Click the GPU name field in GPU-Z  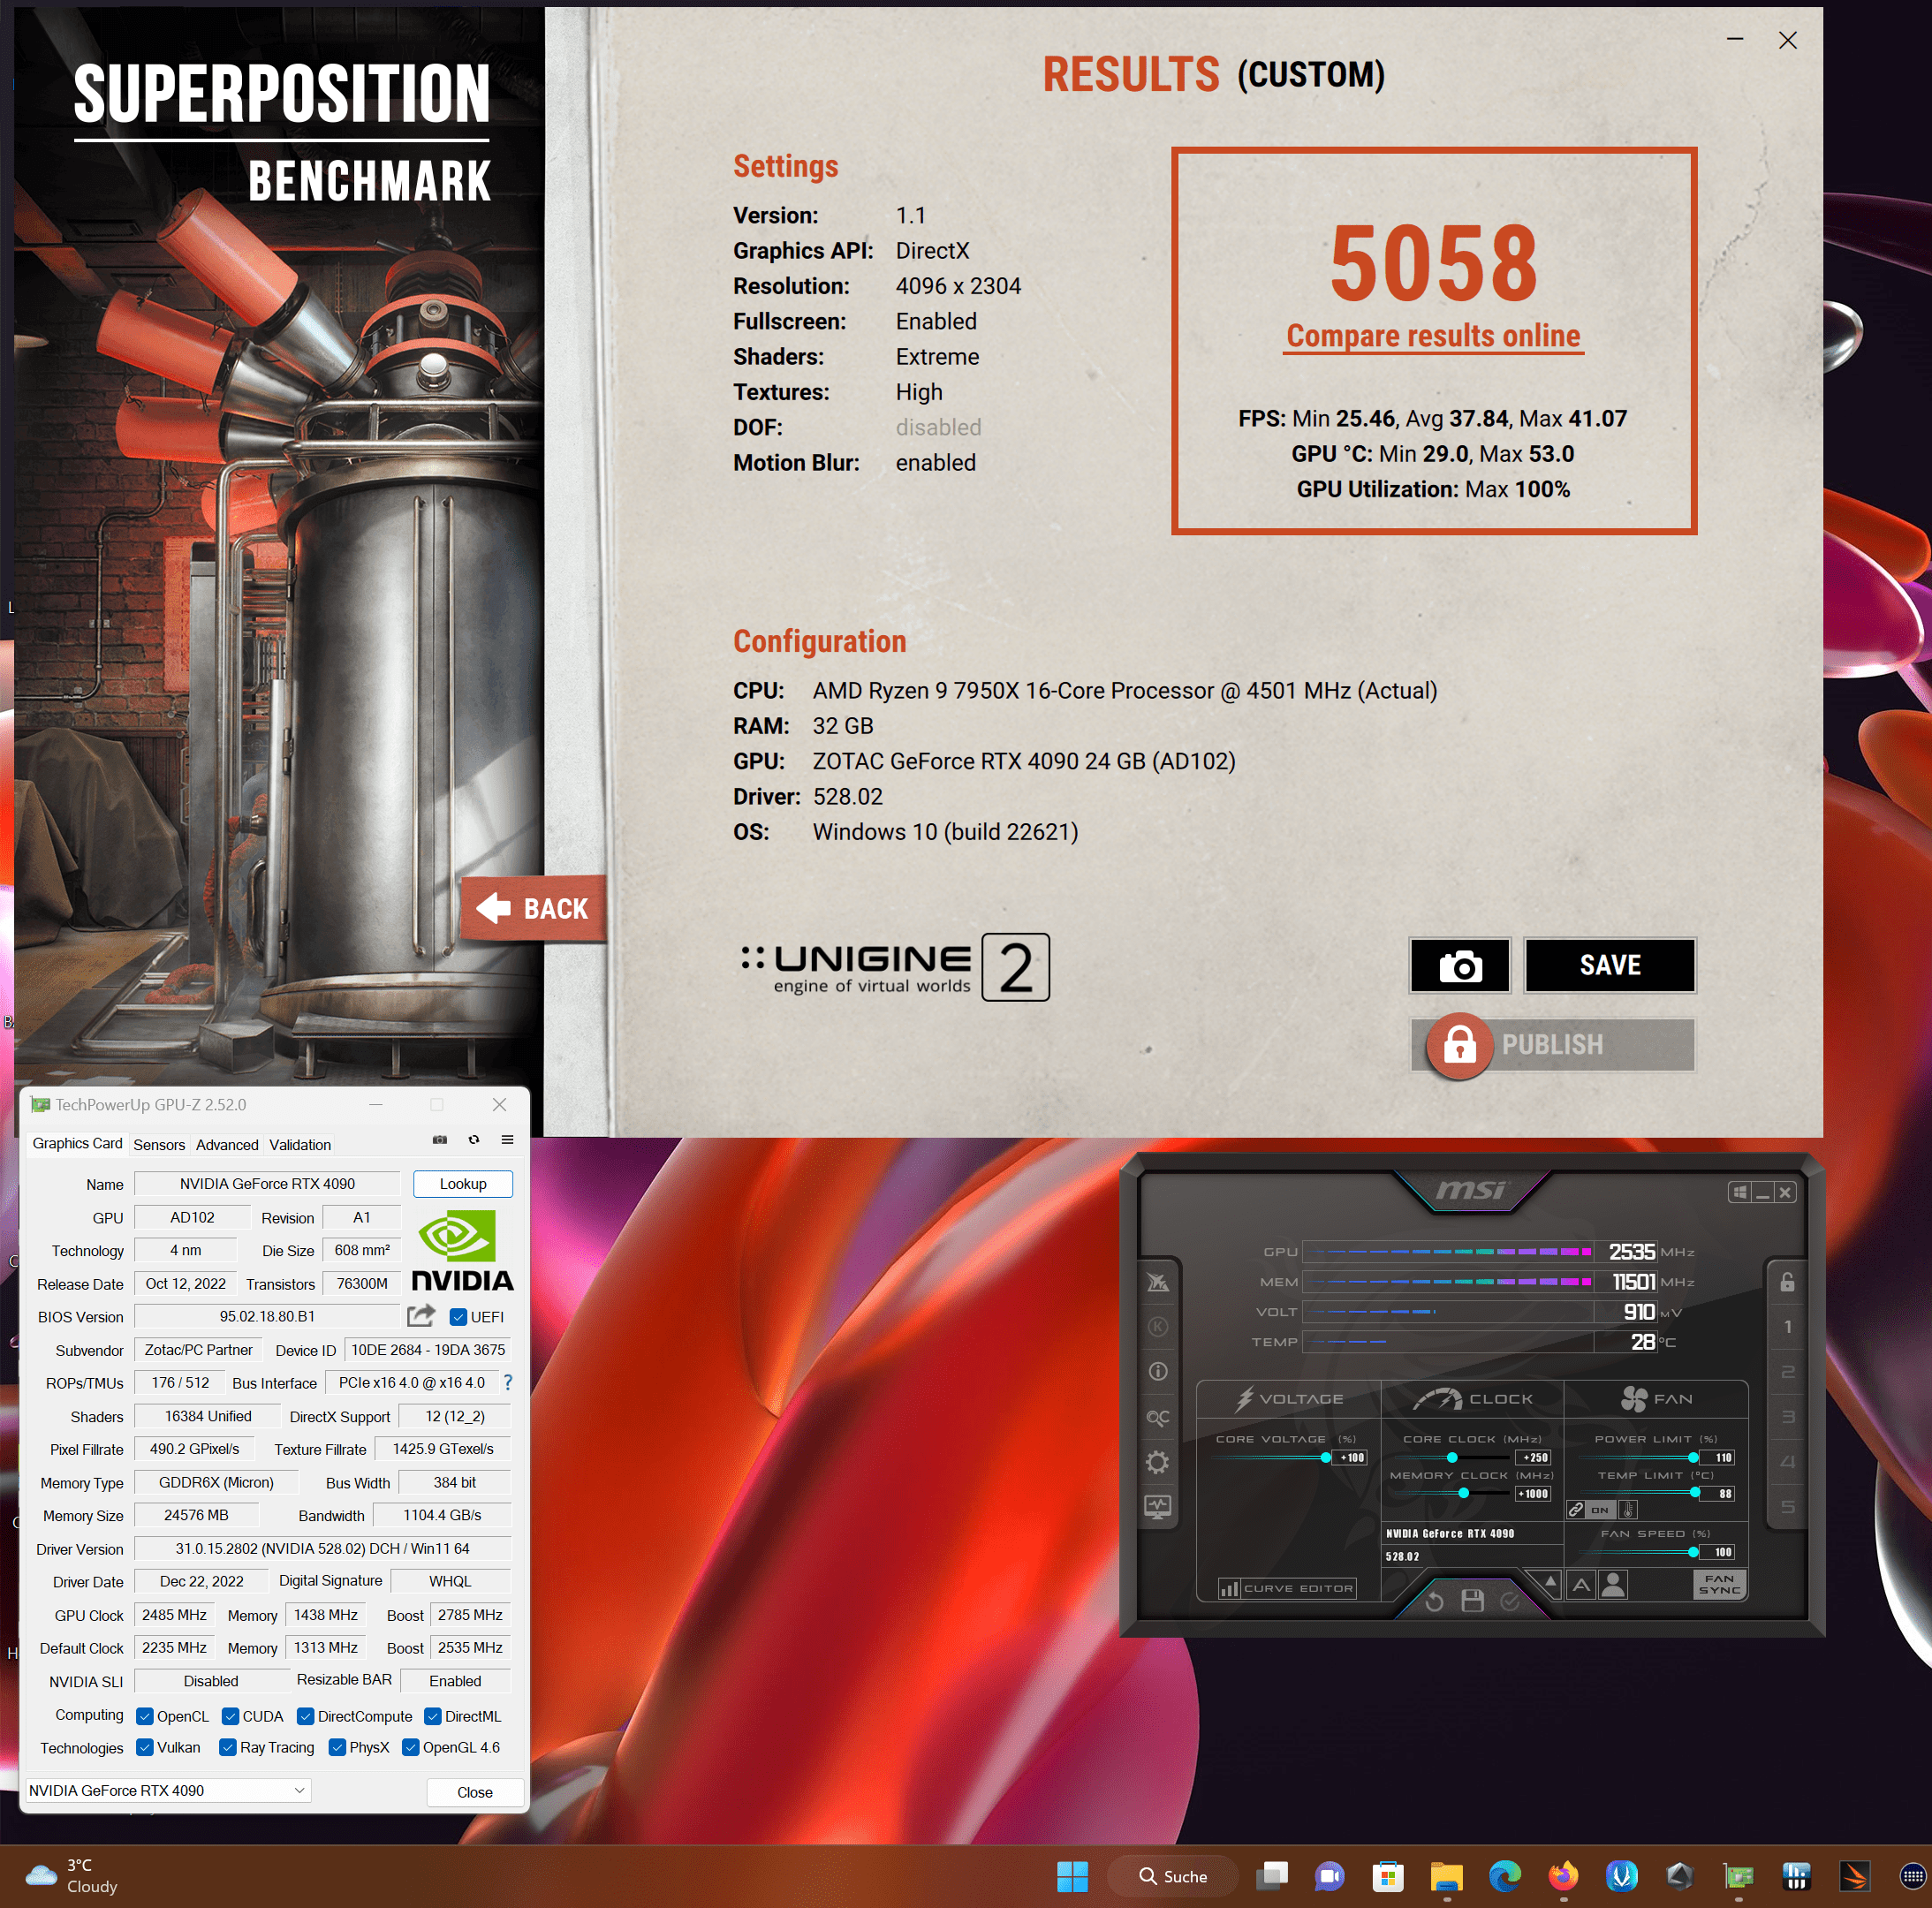point(267,1183)
